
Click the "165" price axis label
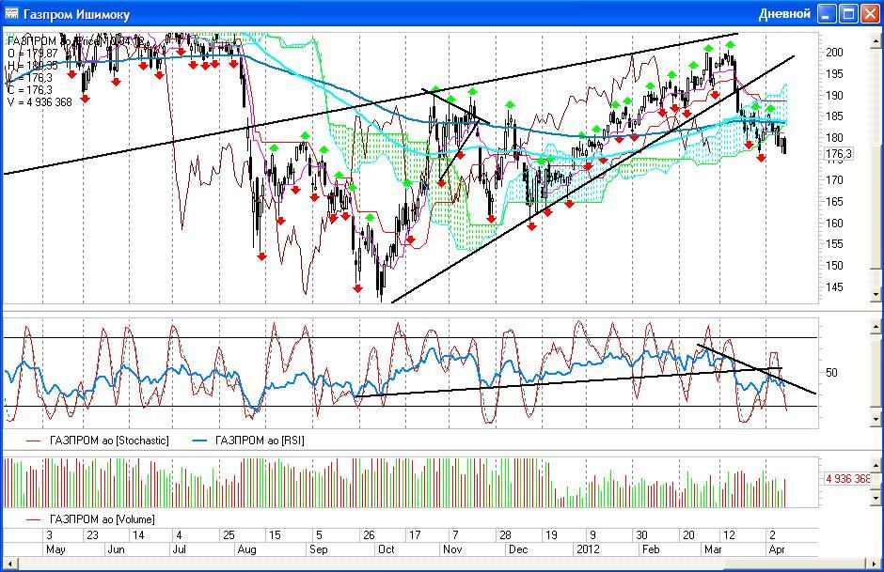pyautogui.click(x=834, y=202)
